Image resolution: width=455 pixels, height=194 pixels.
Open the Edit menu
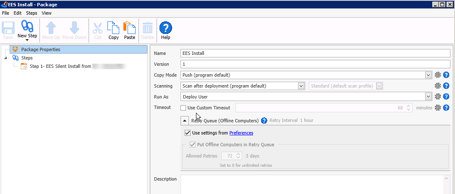17,13
